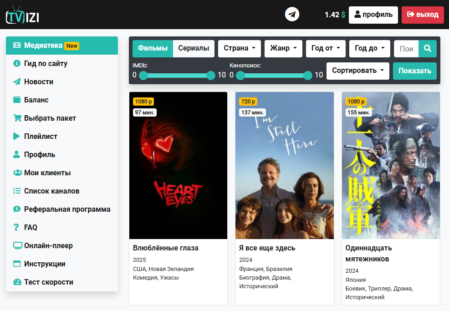Open Реферальная программа menu item
This screenshot has width=449, height=311.
[62, 209]
